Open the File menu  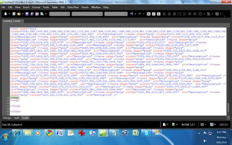point(3,7)
